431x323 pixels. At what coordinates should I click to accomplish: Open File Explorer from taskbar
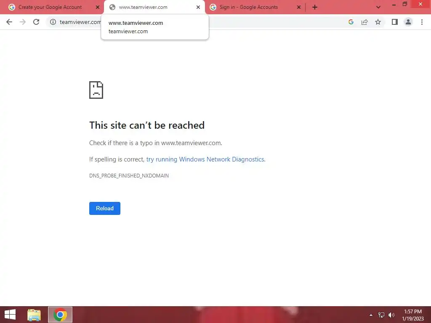coord(34,315)
